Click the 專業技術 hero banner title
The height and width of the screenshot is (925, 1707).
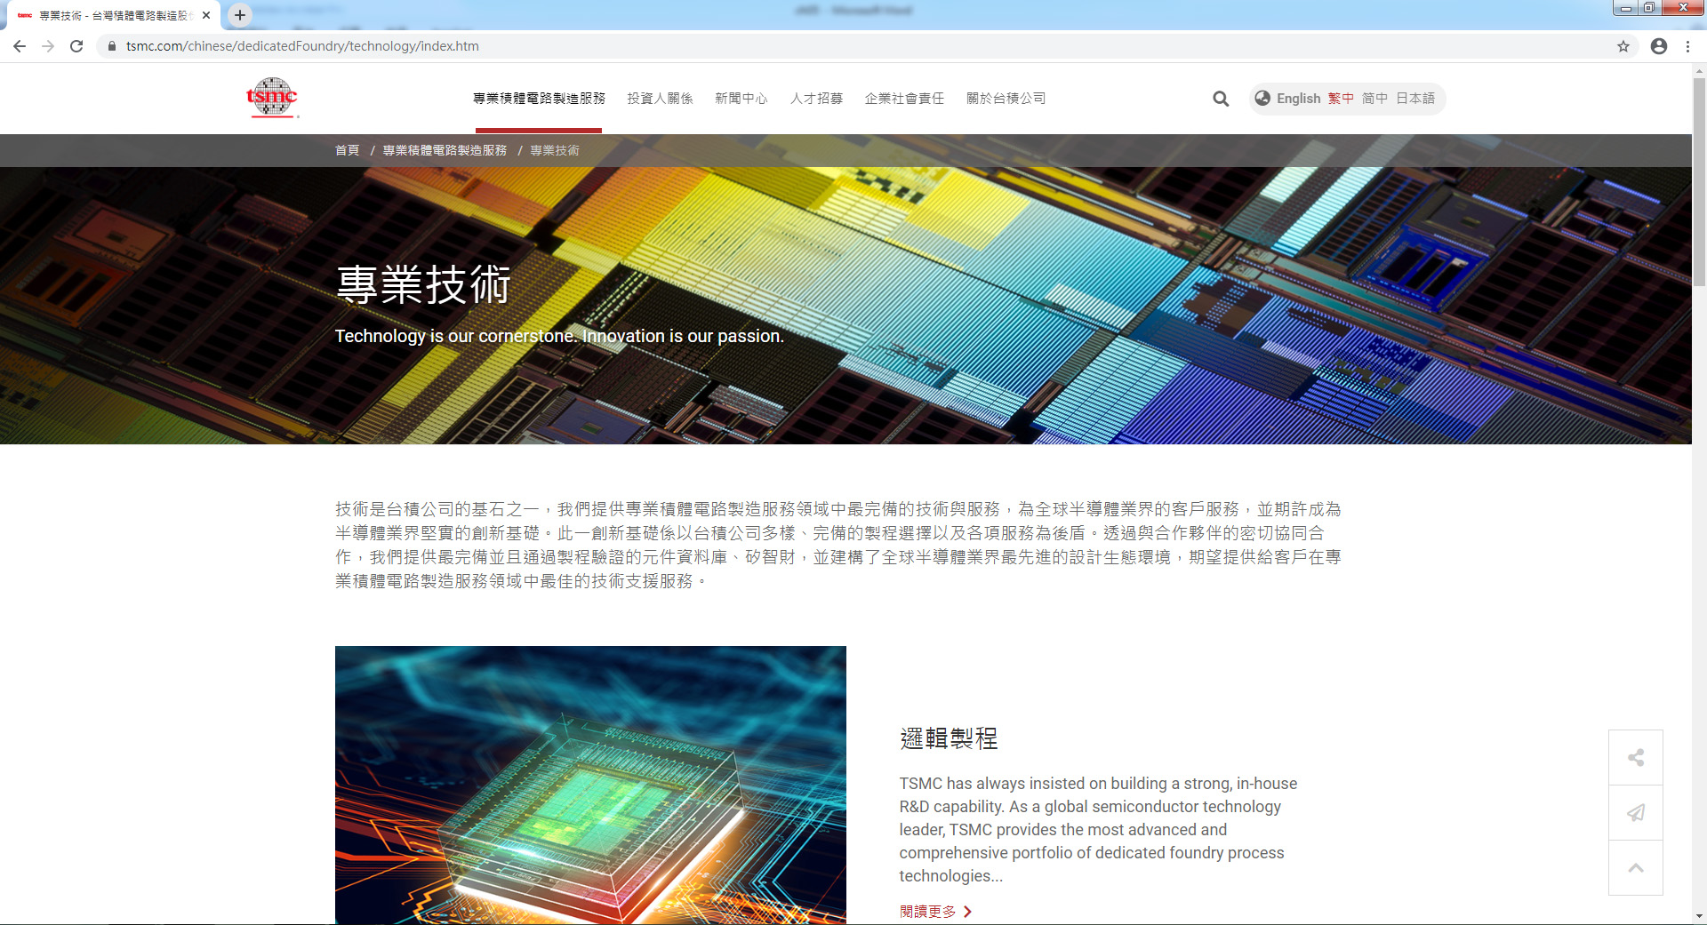click(423, 284)
